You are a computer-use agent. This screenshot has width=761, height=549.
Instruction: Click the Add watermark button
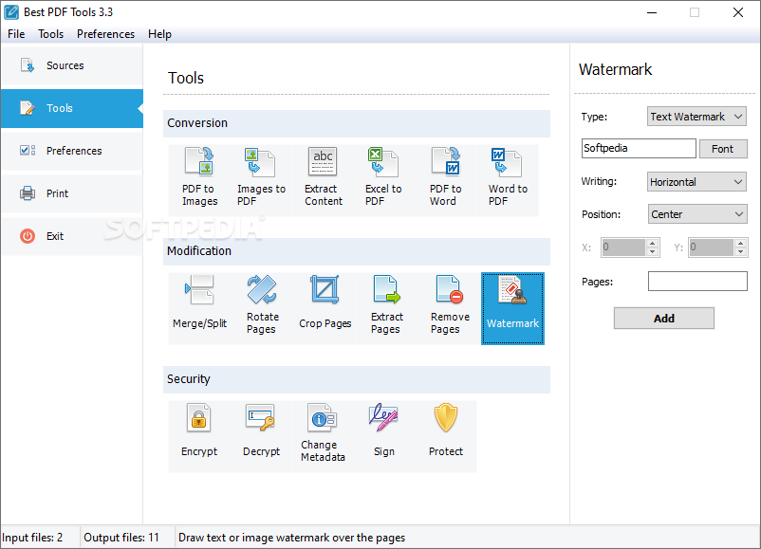pyautogui.click(x=663, y=319)
